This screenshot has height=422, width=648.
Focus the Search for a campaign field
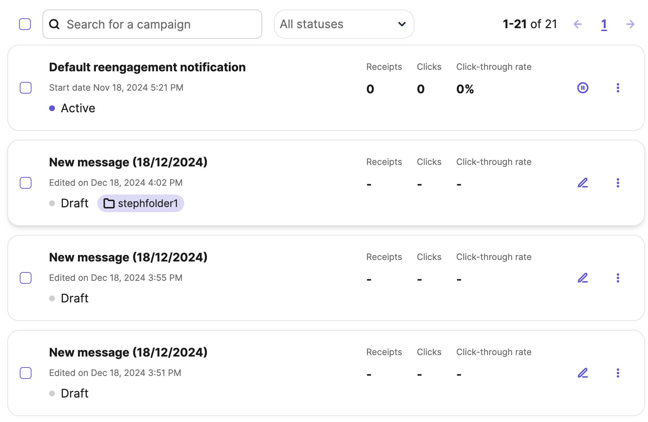[x=152, y=24]
